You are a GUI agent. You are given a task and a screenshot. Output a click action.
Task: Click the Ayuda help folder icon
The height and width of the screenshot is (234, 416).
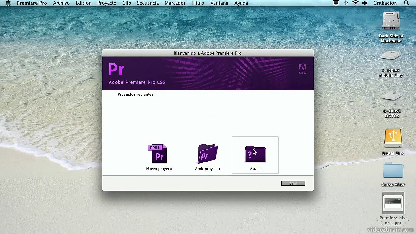click(x=255, y=154)
